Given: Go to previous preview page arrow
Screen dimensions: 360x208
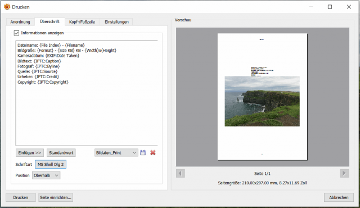Looking at the screenshot, I should [x=181, y=173].
